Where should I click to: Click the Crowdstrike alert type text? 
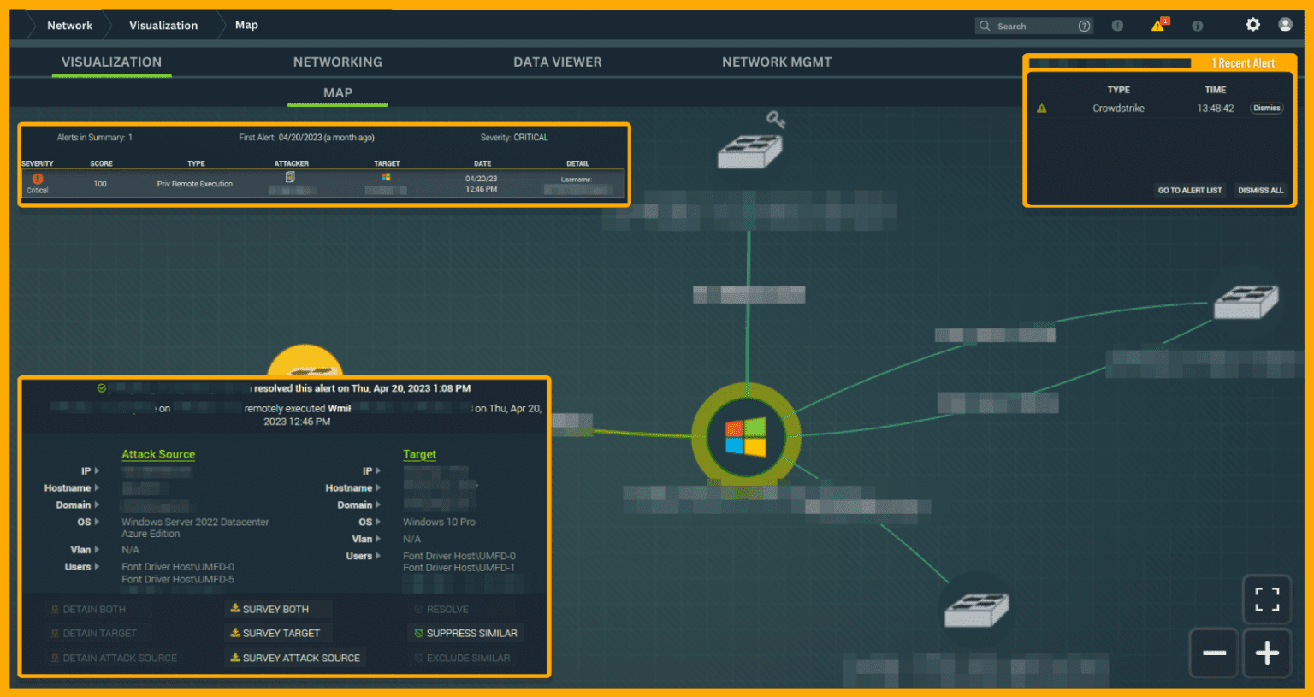tap(1118, 109)
